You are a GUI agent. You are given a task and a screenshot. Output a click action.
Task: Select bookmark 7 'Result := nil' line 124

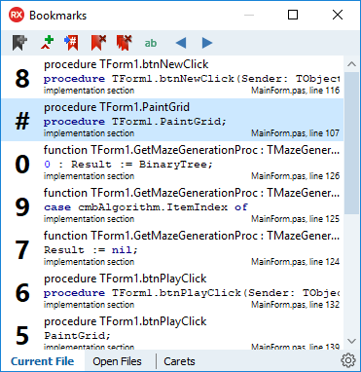coord(172,248)
